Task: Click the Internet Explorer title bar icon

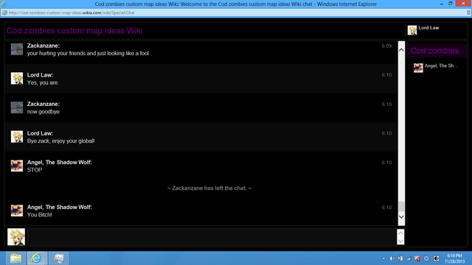Action: [x=4, y=4]
